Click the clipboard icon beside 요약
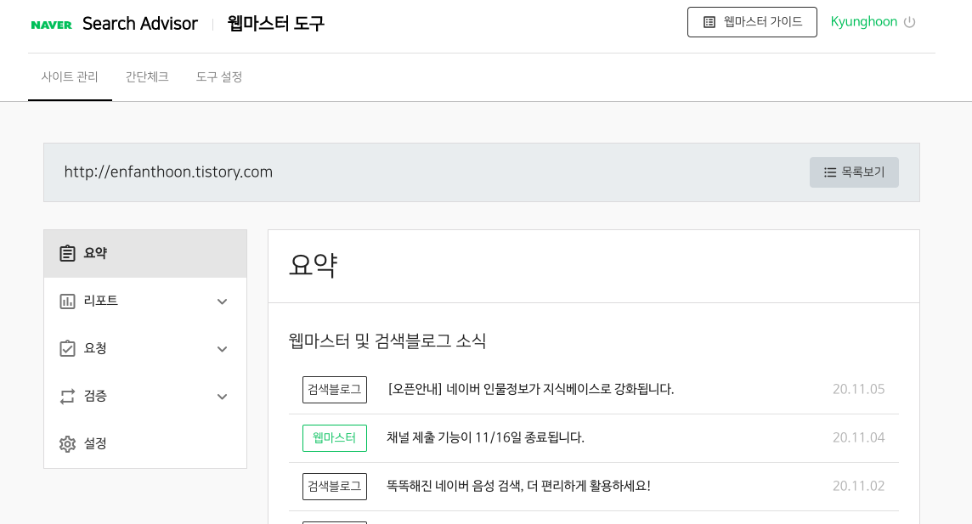 (67, 253)
